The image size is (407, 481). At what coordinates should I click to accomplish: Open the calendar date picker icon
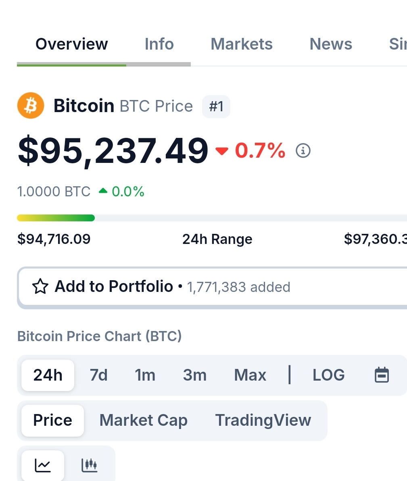(382, 375)
